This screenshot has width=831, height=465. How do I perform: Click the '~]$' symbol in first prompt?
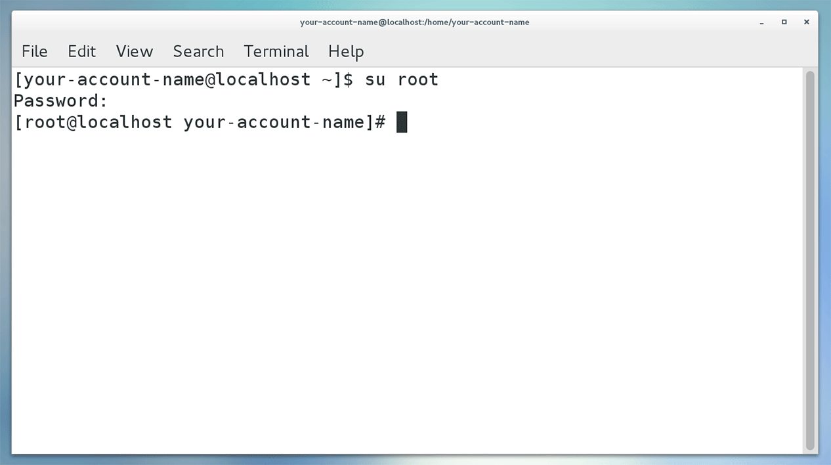(337, 80)
